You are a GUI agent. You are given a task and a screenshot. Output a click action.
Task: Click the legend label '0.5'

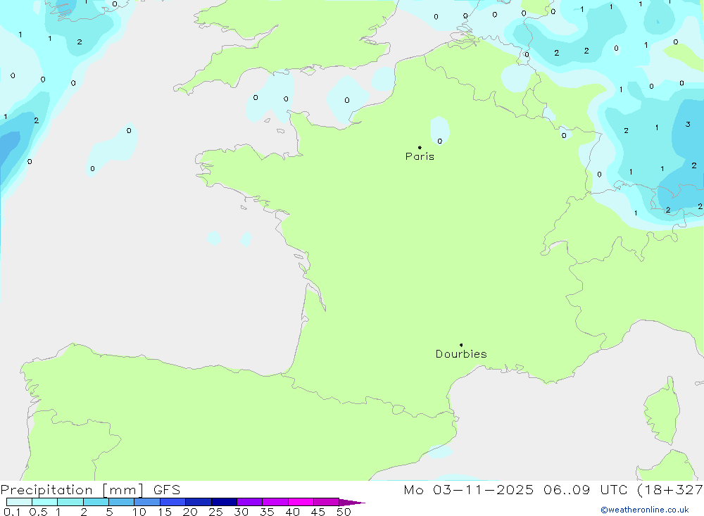[x=38, y=512]
